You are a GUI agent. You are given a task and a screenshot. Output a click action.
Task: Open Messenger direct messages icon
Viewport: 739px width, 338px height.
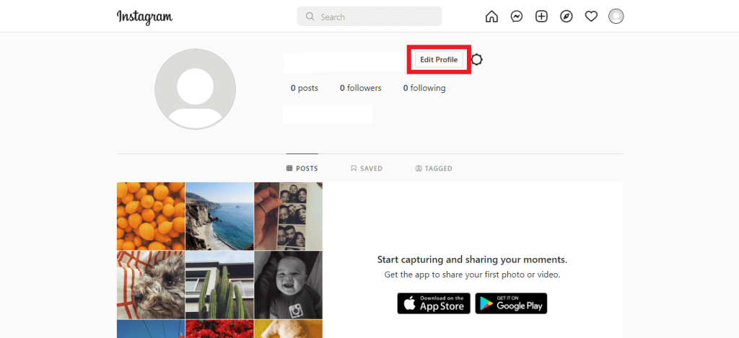(x=517, y=17)
